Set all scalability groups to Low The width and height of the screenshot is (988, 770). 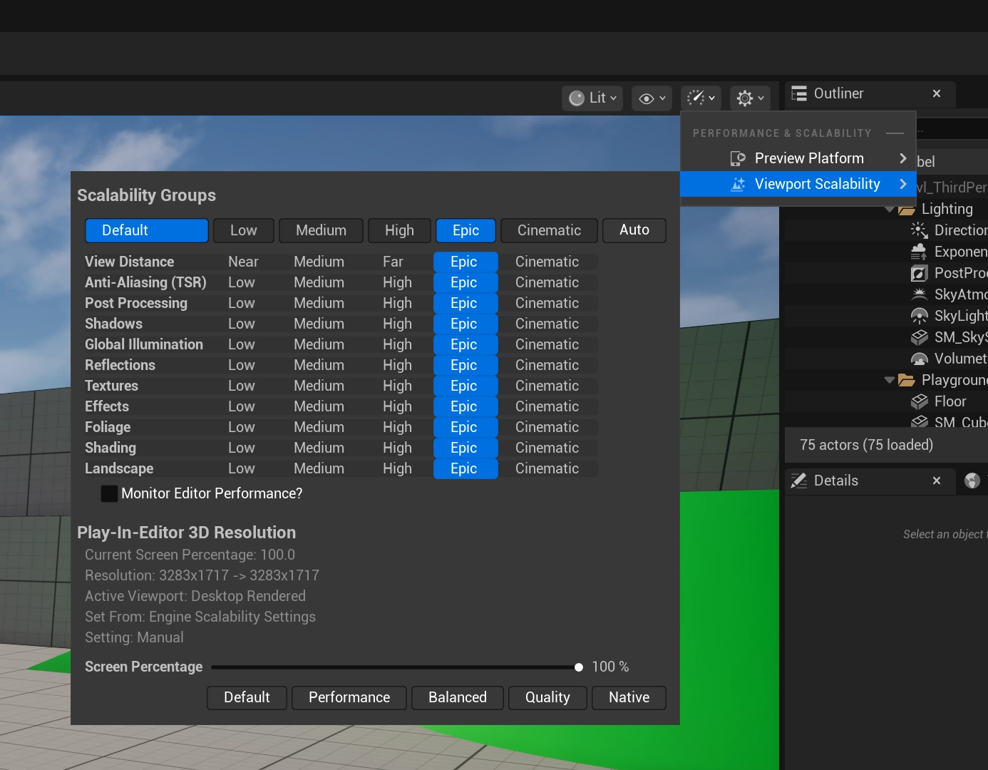coord(244,230)
